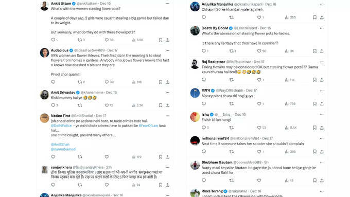Image resolution: width=350 pixels, height=197 pixels.
Task: Open more options on Ankit Uttam's tweet
Action: 167,4
